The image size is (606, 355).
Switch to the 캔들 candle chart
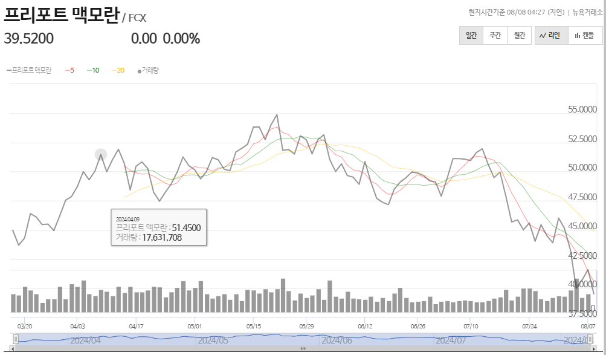585,35
